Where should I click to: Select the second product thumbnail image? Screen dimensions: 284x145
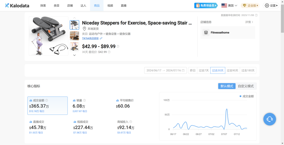pos(74,36)
